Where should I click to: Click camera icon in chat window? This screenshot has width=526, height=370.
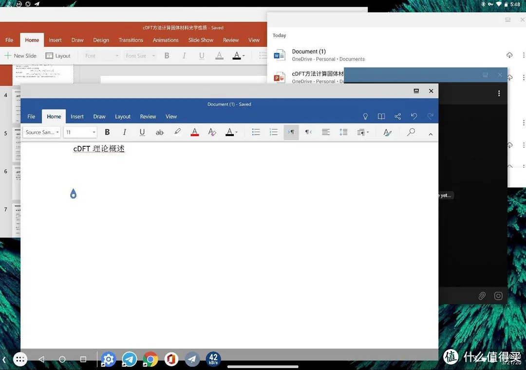(499, 296)
